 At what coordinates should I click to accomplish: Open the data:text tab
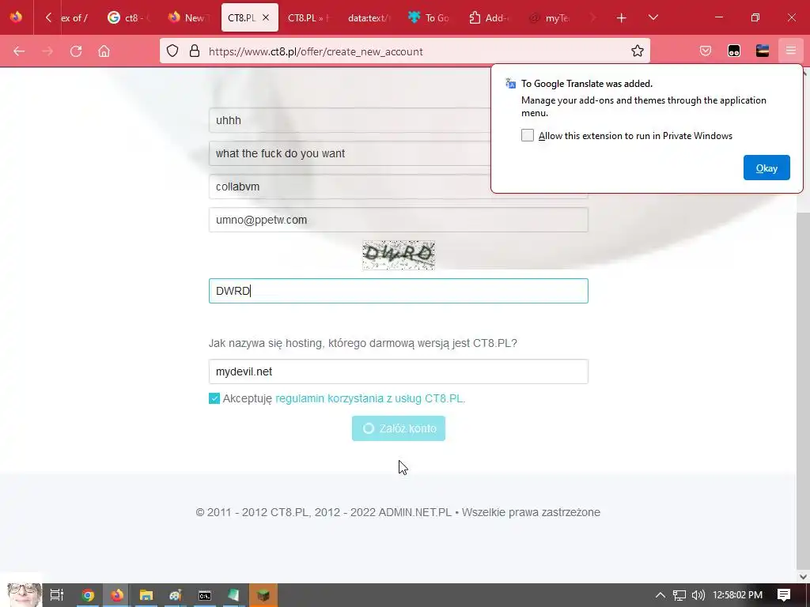pos(369,17)
